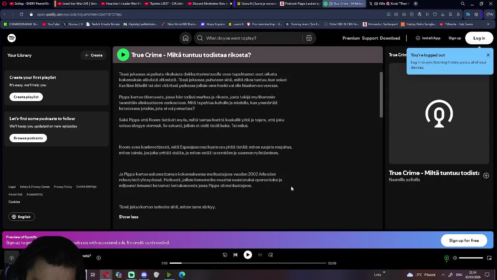
Task: Open Premium link
Action: (x=351, y=38)
